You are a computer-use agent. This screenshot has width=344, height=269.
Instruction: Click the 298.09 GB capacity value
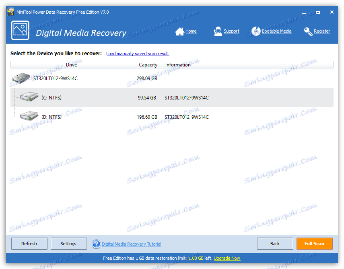(x=147, y=79)
